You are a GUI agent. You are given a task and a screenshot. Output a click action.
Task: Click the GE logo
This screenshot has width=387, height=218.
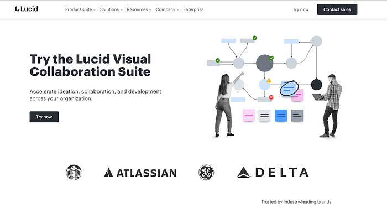206,172
